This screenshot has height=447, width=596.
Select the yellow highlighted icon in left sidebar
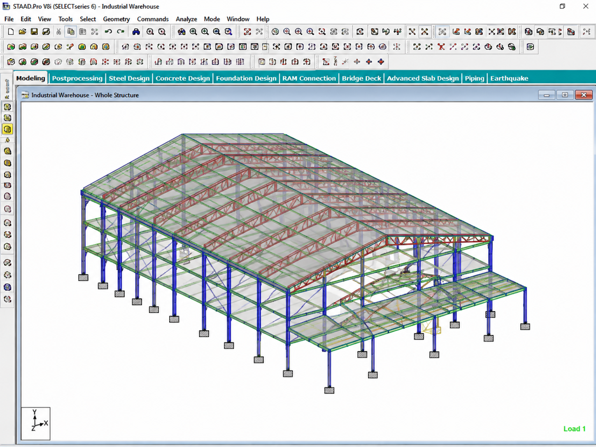[x=7, y=129]
